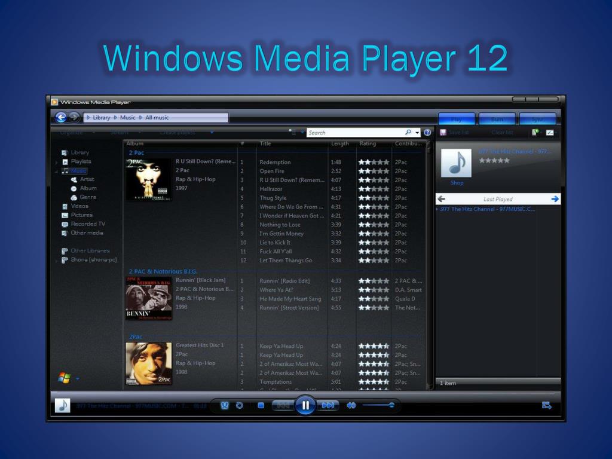This screenshot has width=612, height=459.
Task: Sort by the Title column header
Action: coord(265,143)
